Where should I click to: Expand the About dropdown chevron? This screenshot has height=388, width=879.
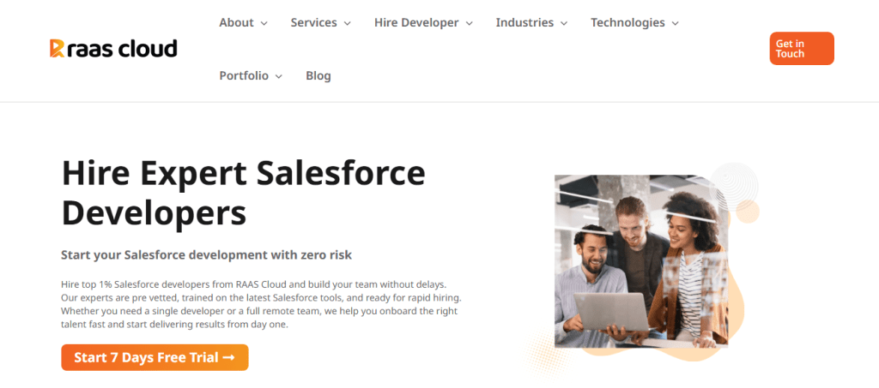pos(264,24)
